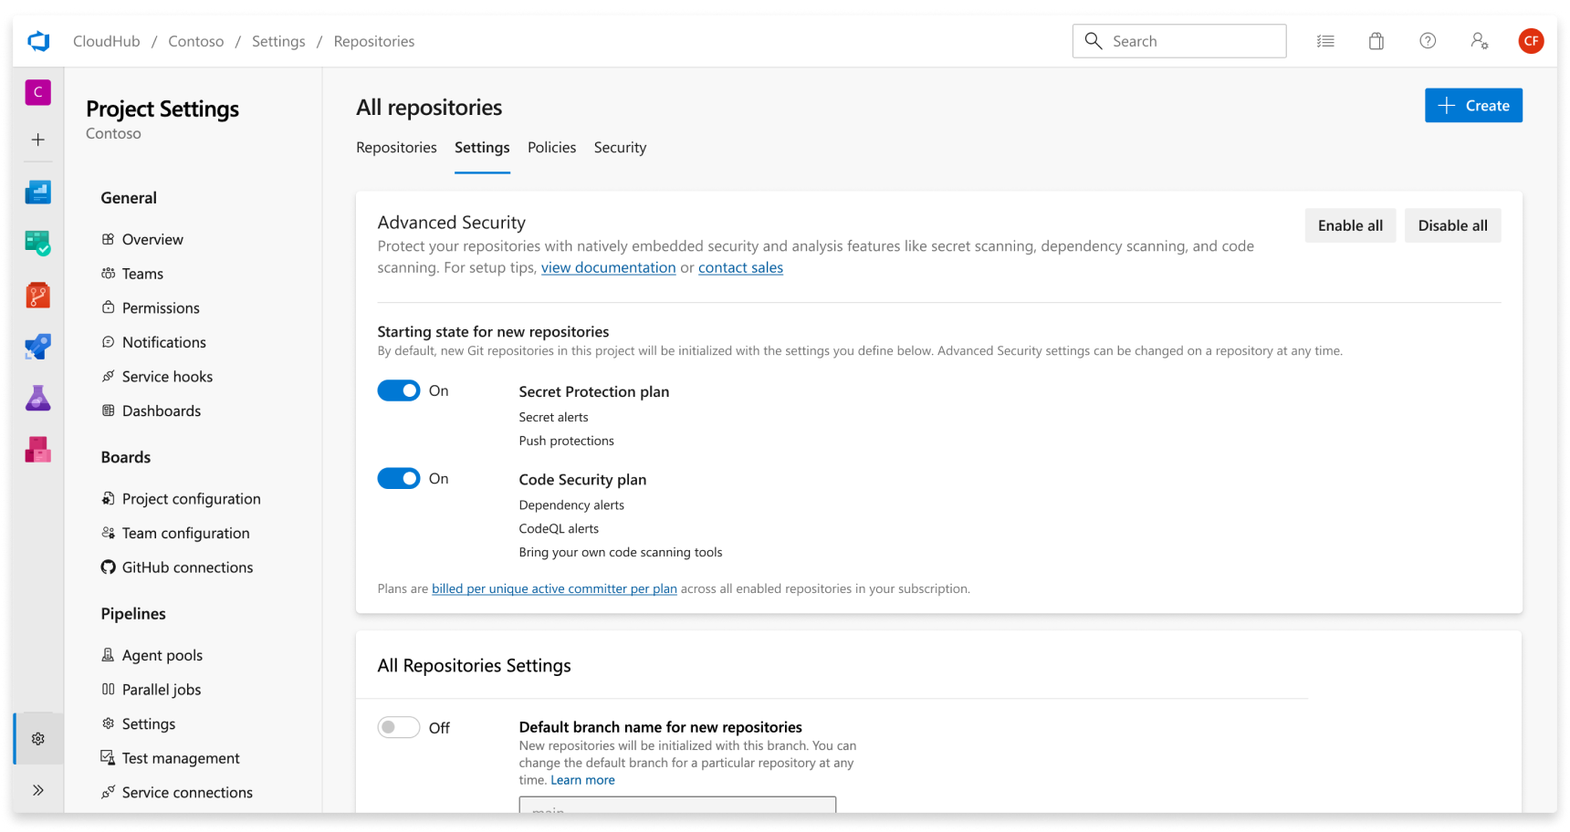The image size is (1570, 832).
Task: Open the help question mark icon
Action: pyautogui.click(x=1428, y=41)
